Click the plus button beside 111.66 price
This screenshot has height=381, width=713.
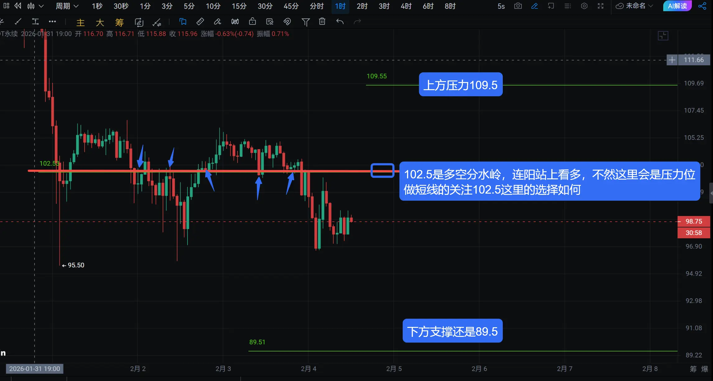click(x=672, y=60)
